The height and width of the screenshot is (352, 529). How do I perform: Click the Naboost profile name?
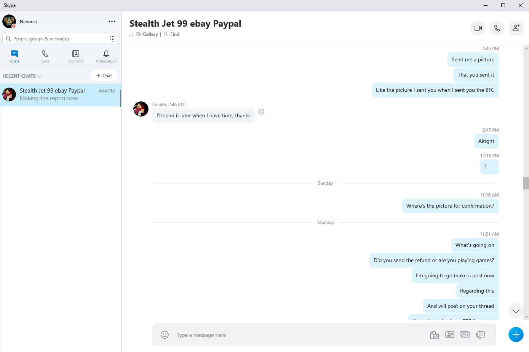tap(29, 22)
